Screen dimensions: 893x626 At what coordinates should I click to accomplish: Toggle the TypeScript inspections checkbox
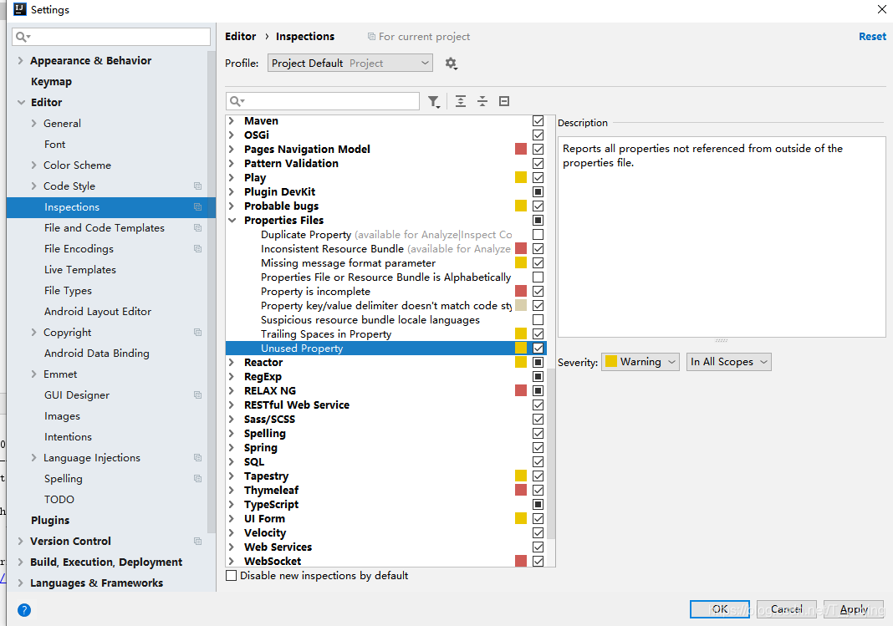tap(538, 505)
